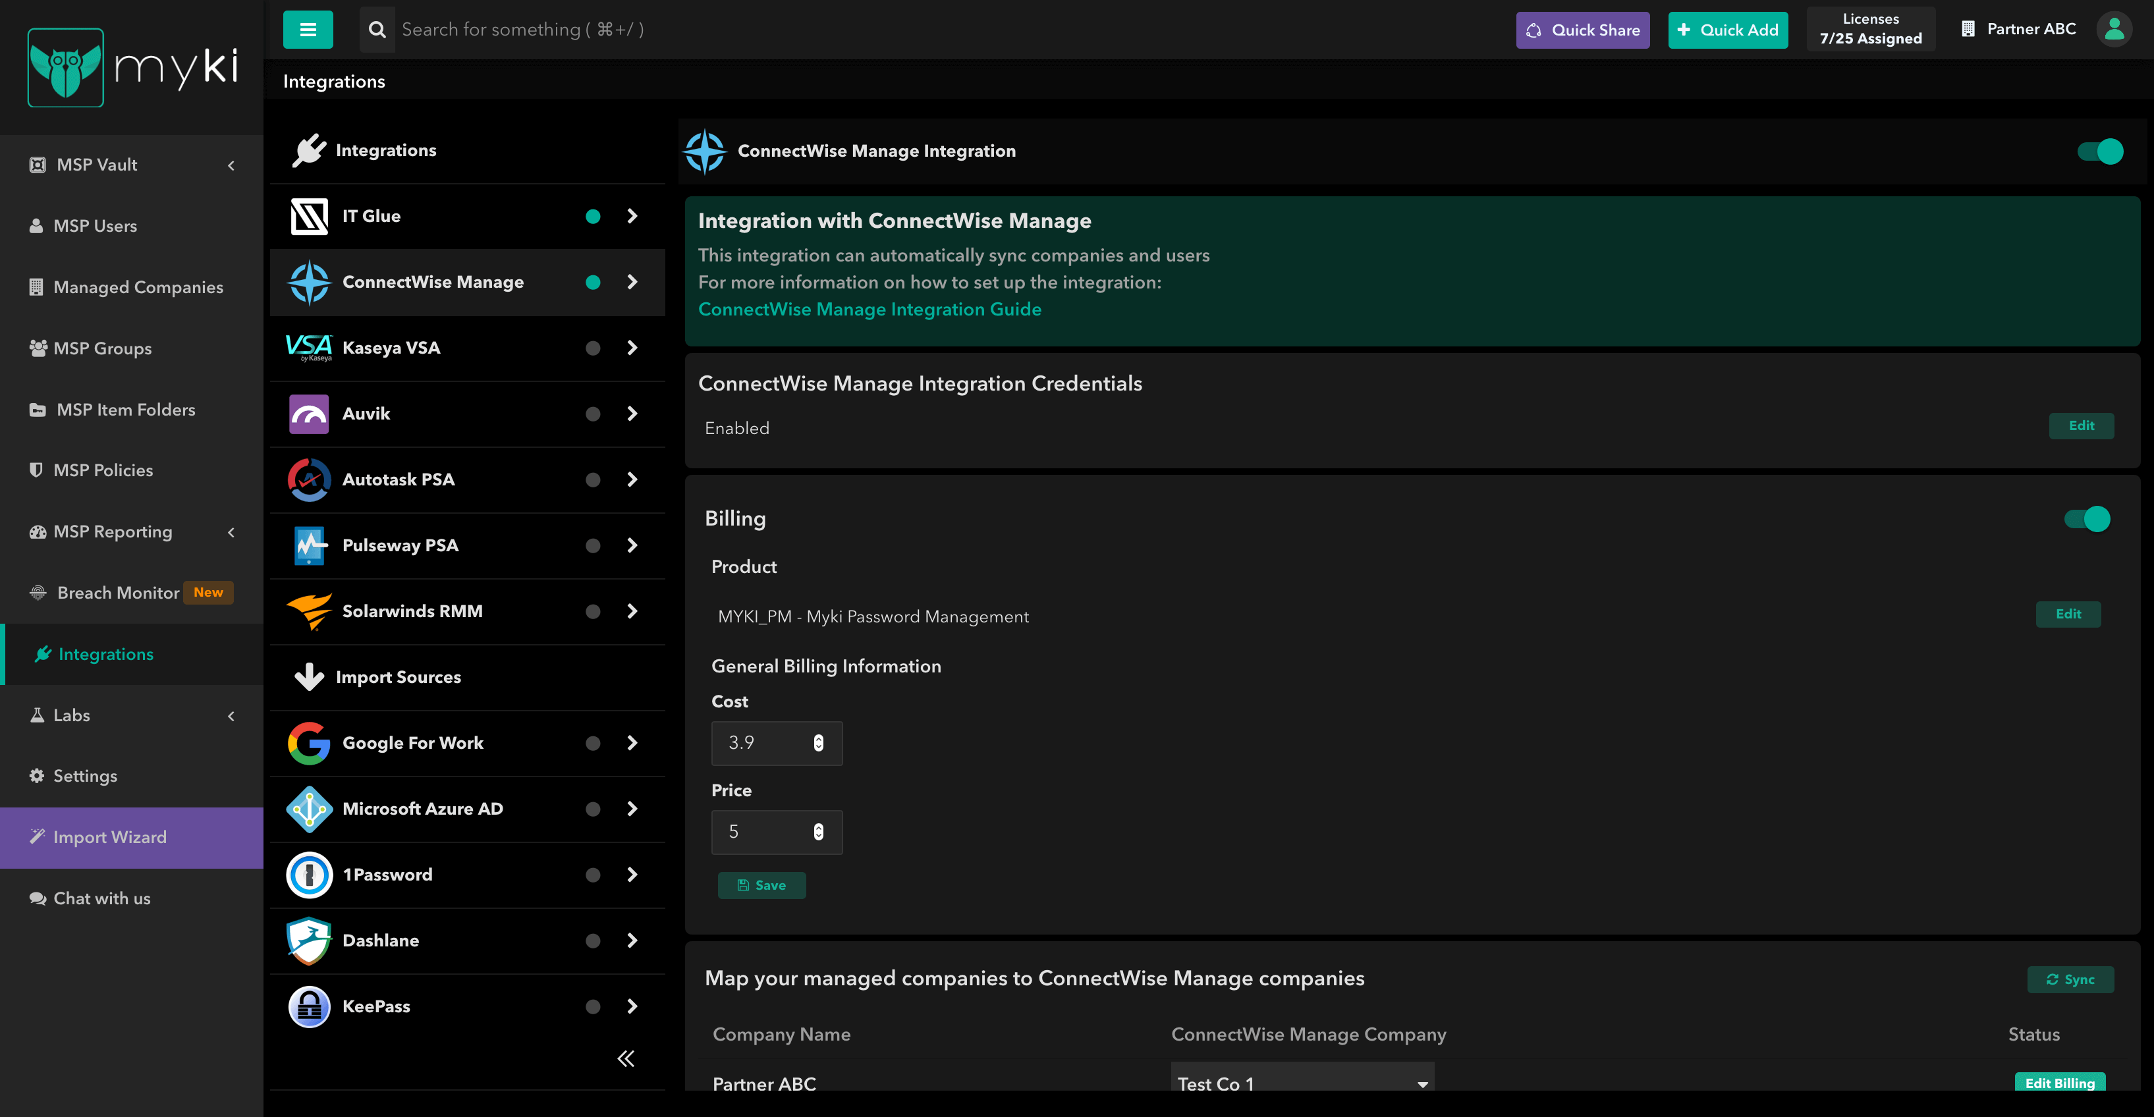
Task: Toggle the hamburger sidebar menu button
Action: click(308, 29)
